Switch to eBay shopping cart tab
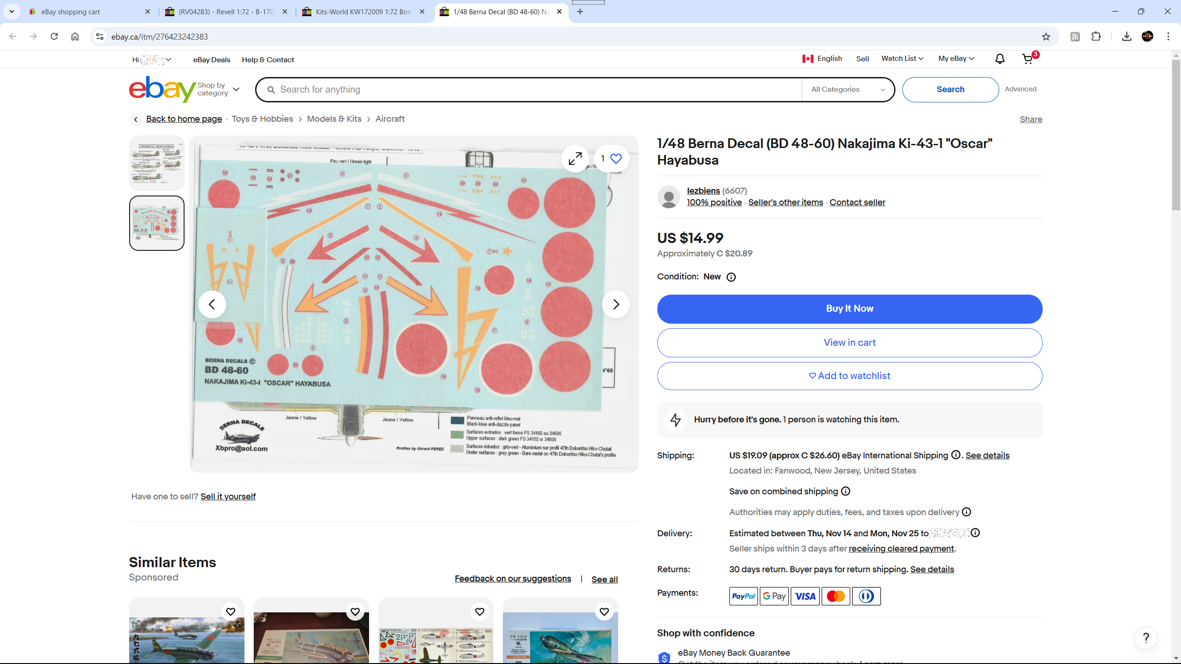This screenshot has height=664, width=1181. [89, 12]
